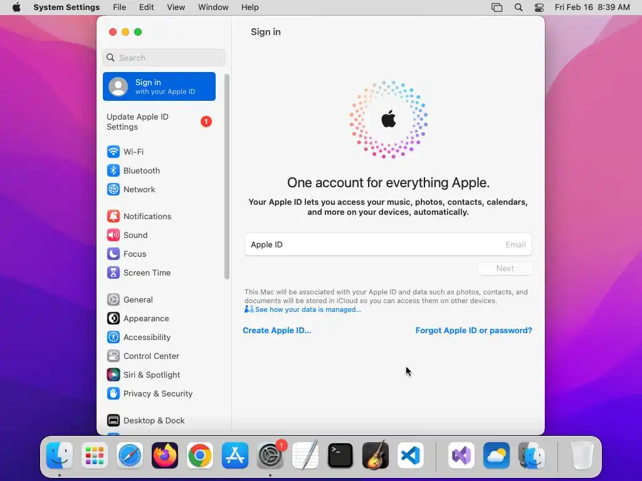Viewport: 642px width, 481px height.
Task: Launch Safari from the Dock
Action: [x=130, y=455]
